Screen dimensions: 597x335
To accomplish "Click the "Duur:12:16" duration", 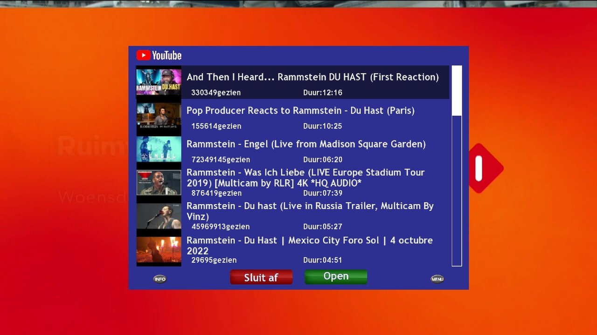I will coord(323,93).
